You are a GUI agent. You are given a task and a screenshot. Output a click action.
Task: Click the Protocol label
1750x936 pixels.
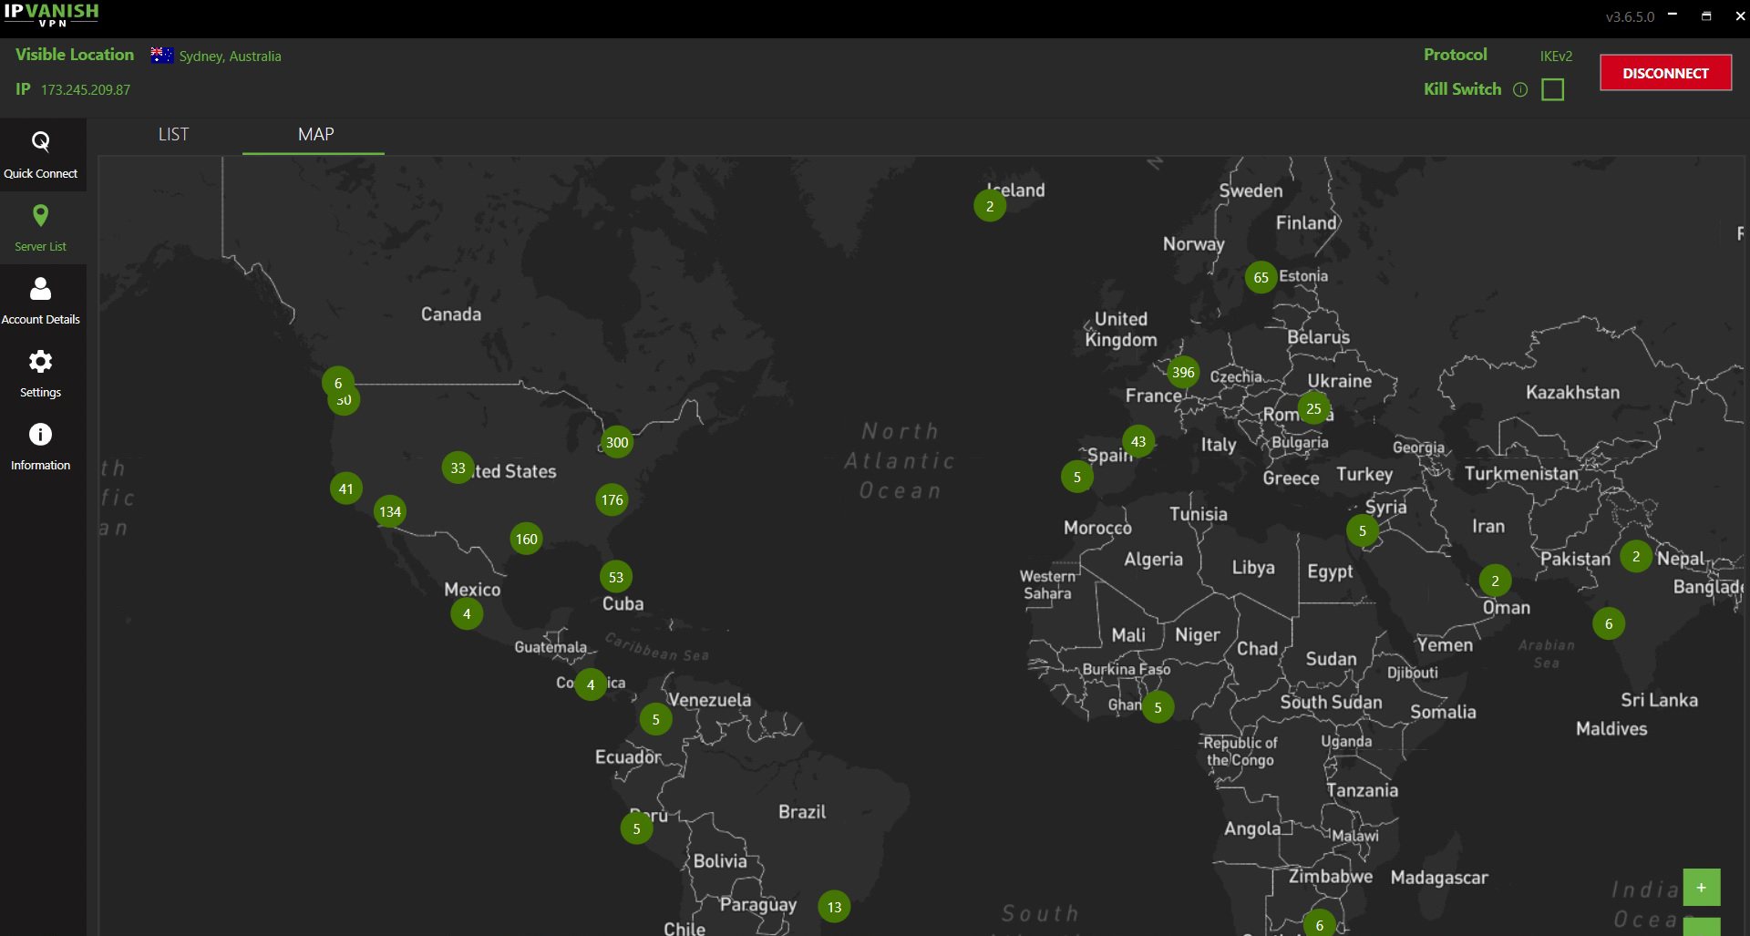(x=1456, y=55)
